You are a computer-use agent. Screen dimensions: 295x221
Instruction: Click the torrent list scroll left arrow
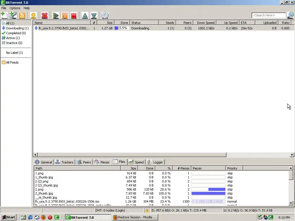tap(35, 155)
